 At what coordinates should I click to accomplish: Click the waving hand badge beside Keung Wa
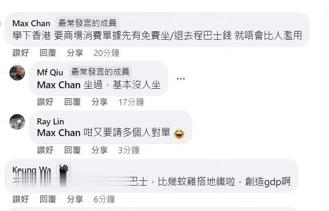[x=64, y=168]
